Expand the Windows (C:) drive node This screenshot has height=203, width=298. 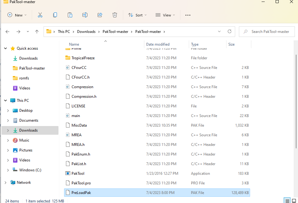(8, 170)
